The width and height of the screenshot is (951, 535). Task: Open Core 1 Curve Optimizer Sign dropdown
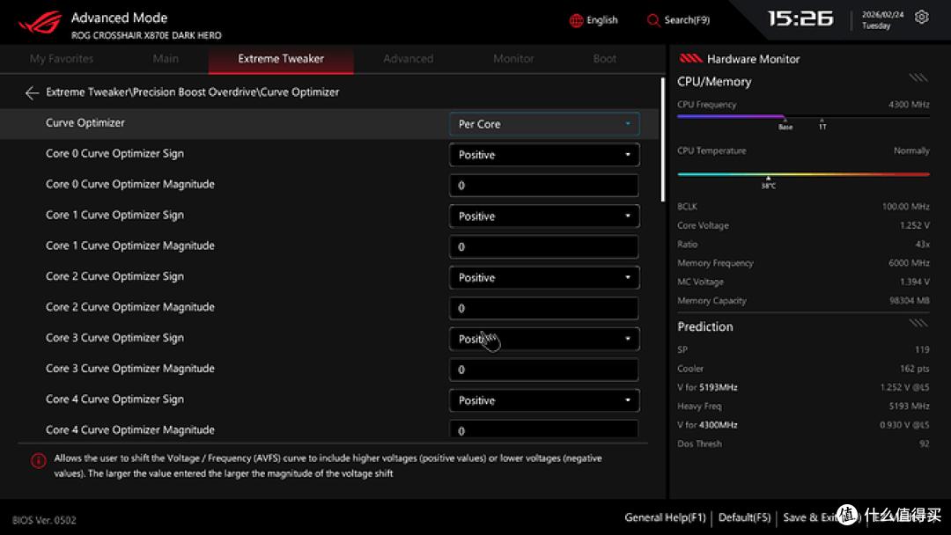tap(544, 216)
